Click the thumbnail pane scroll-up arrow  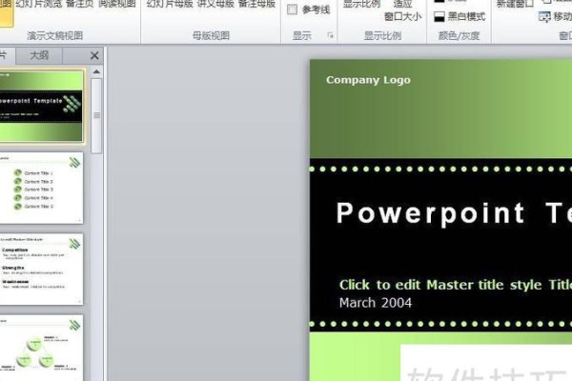96,71
